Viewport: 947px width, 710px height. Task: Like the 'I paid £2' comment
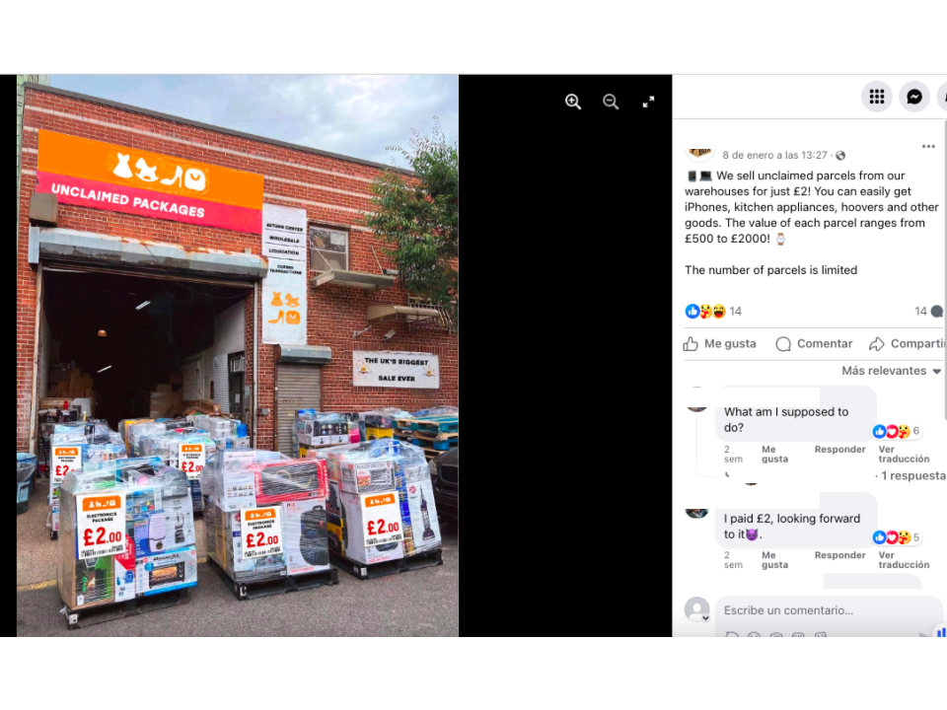click(774, 560)
